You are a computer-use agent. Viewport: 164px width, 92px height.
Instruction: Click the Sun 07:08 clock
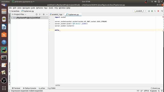pos(86,2)
